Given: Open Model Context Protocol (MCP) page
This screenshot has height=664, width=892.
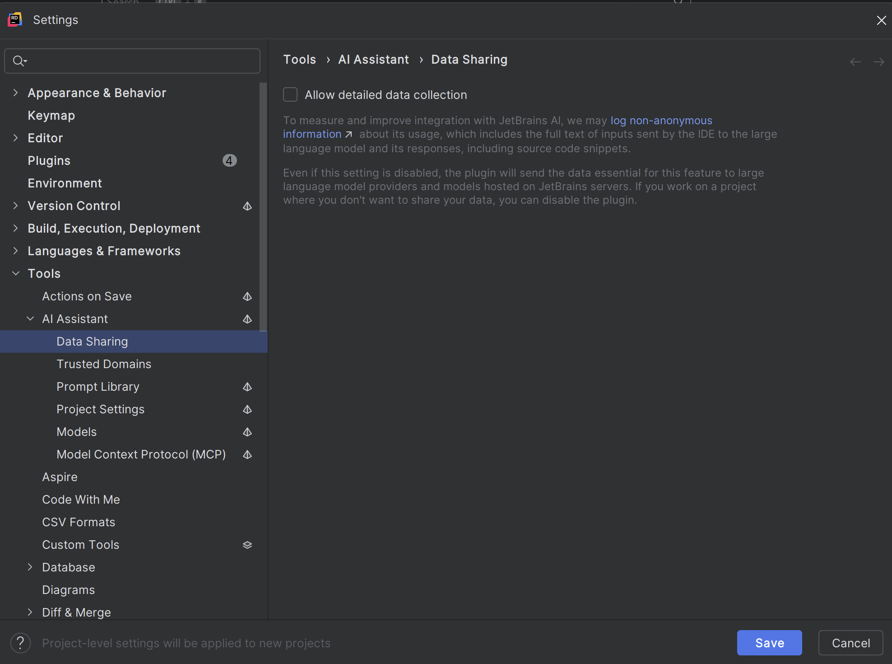Looking at the screenshot, I should coord(141,454).
